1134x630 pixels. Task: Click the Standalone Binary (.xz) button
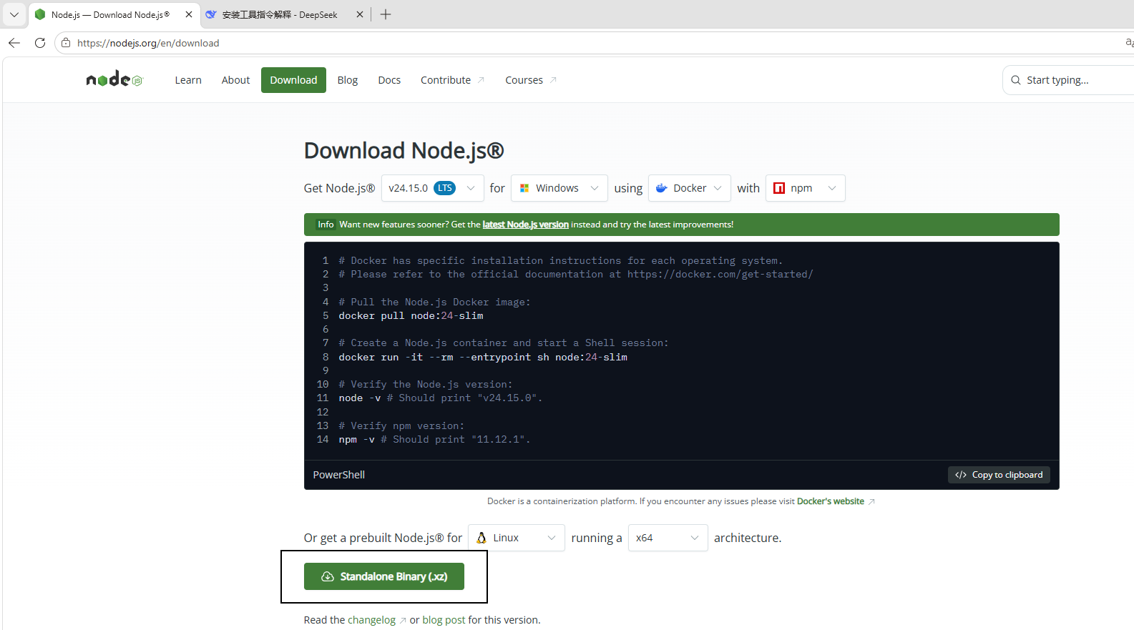click(x=384, y=576)
